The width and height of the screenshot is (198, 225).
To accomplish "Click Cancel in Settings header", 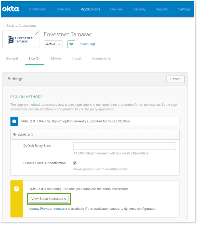I will pyautogui.click(x=175, y=79).
